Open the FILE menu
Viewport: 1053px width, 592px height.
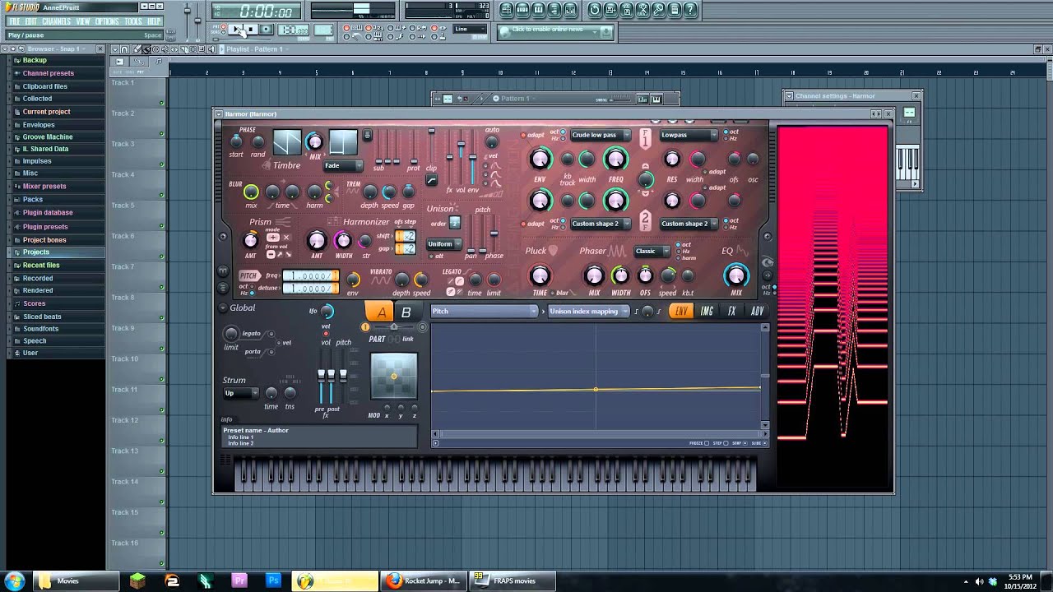click(14, 21)
